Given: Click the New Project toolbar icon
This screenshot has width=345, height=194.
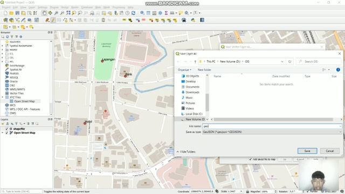Looking at the screenshot, I should 5,13.
